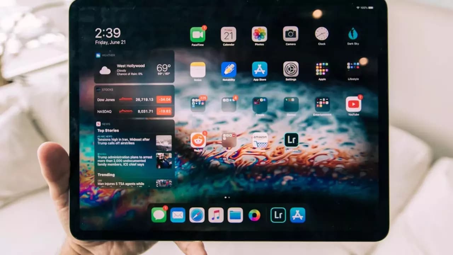The image size is (453, 255).
Task: Tap the NASDAQ stock row
Action: [134, 111]
